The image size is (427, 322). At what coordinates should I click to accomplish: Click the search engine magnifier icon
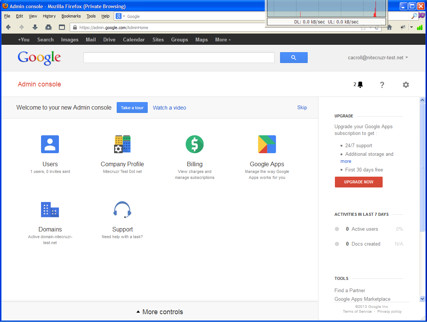414,16
